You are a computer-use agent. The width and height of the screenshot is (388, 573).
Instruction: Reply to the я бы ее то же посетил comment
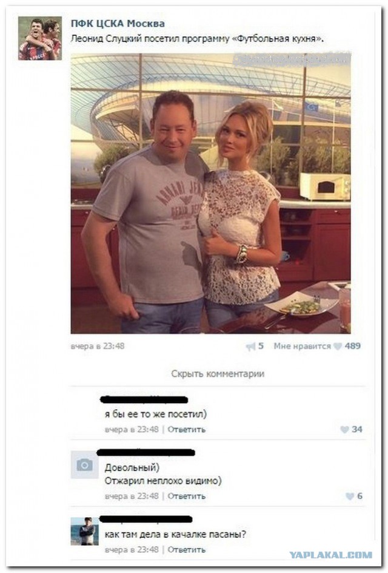pos(187,429)
